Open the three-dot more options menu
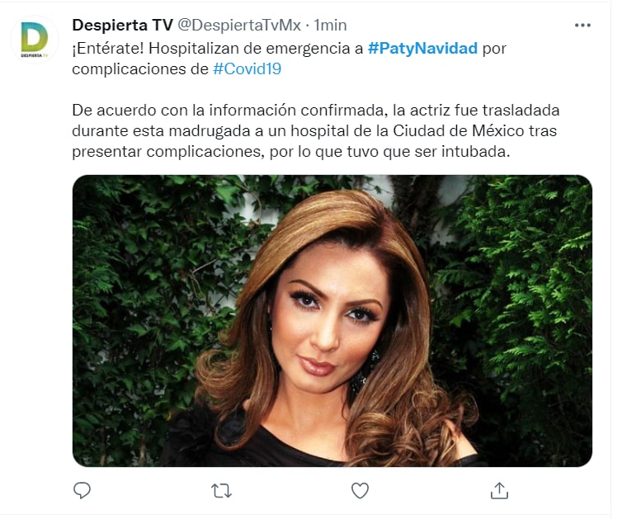This screenshot has width=622, height=519. 582,26
